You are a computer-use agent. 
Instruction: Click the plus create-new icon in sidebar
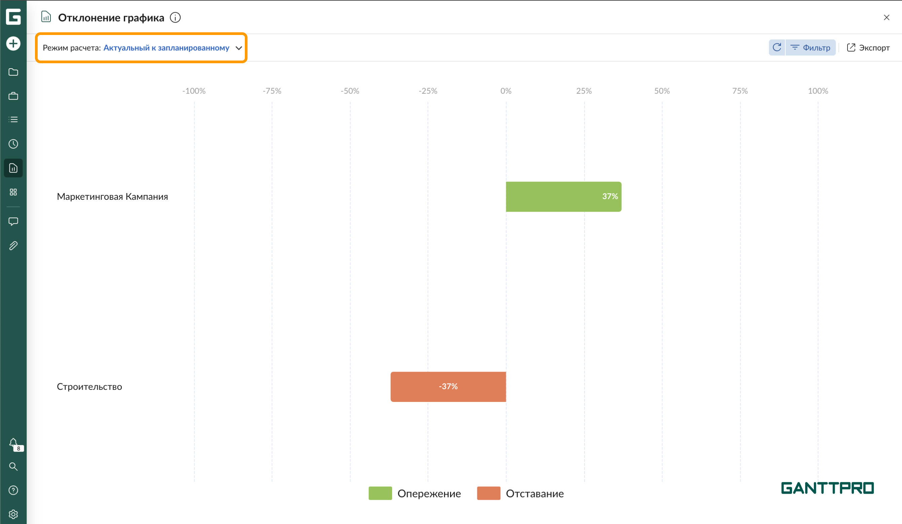click(x=13, y=44)
